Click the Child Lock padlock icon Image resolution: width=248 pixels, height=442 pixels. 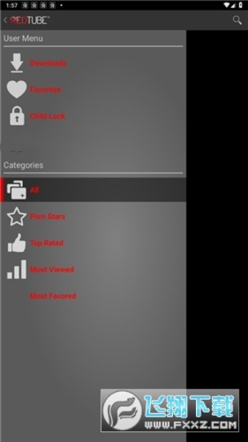(x=17, y=116)
